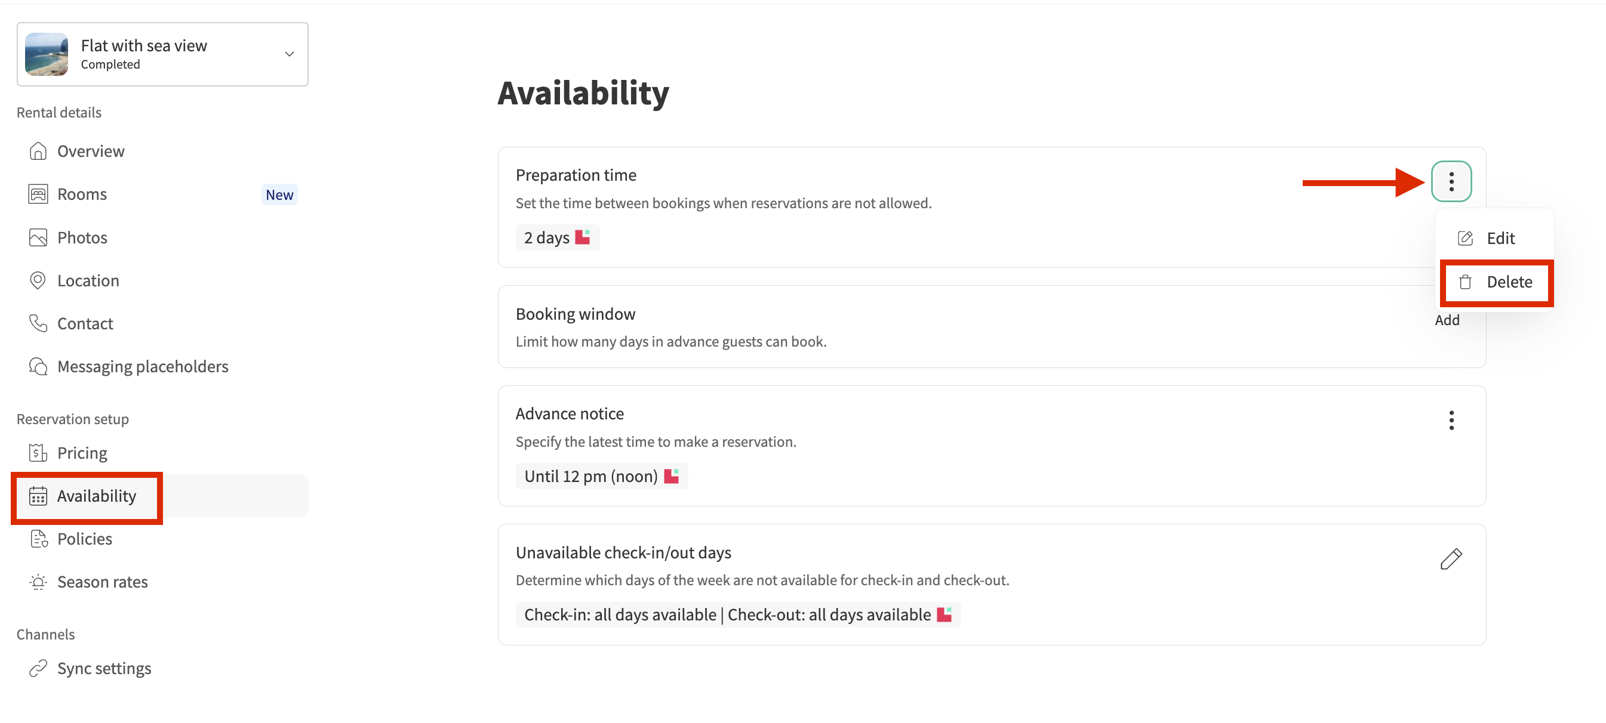This screenshot has height=723, width=1606.
Task: Choose Delete in the context menu
Action: 1508,282
